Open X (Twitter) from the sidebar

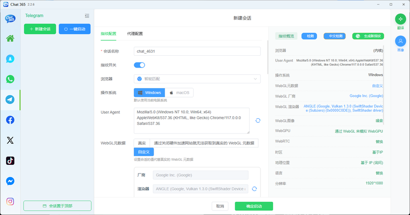(x=10, y=140)
